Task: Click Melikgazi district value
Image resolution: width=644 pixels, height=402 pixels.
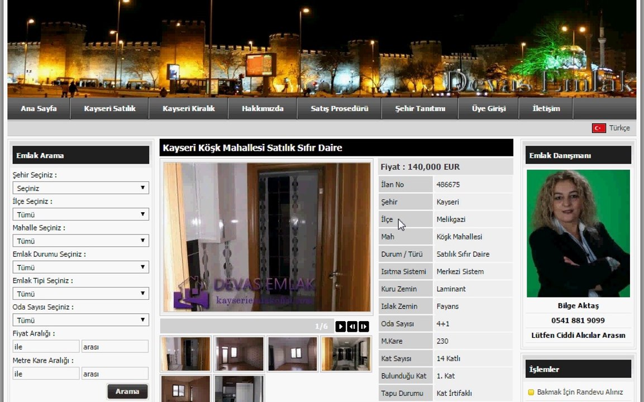Action: tap(451, 219)
